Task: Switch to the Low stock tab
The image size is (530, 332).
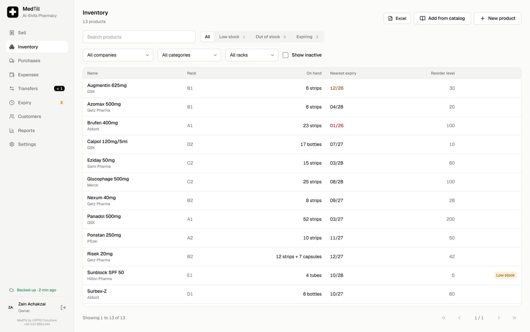Action: (x=232, y=37)
